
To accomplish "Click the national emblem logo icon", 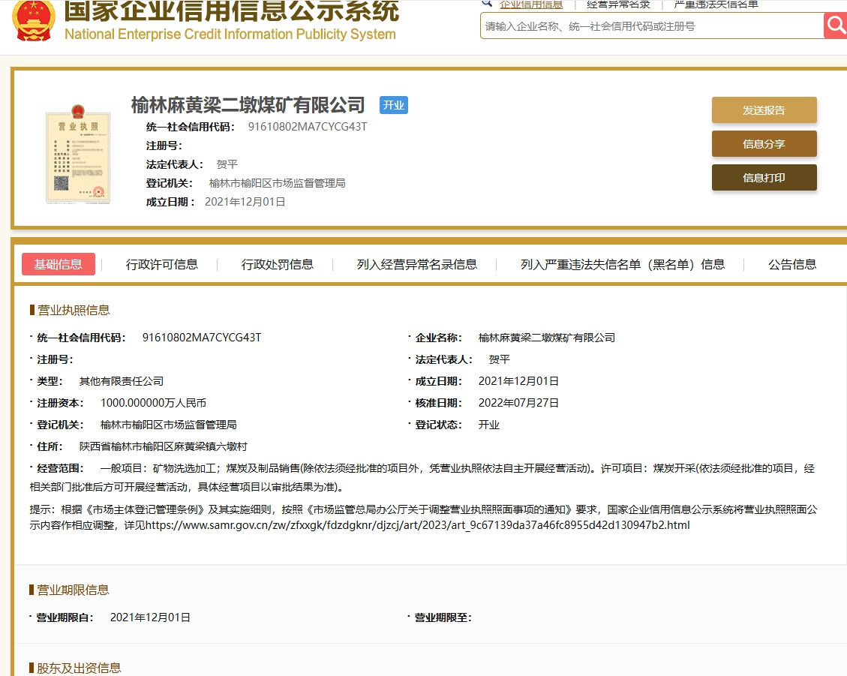I will [x=33, y=20].
